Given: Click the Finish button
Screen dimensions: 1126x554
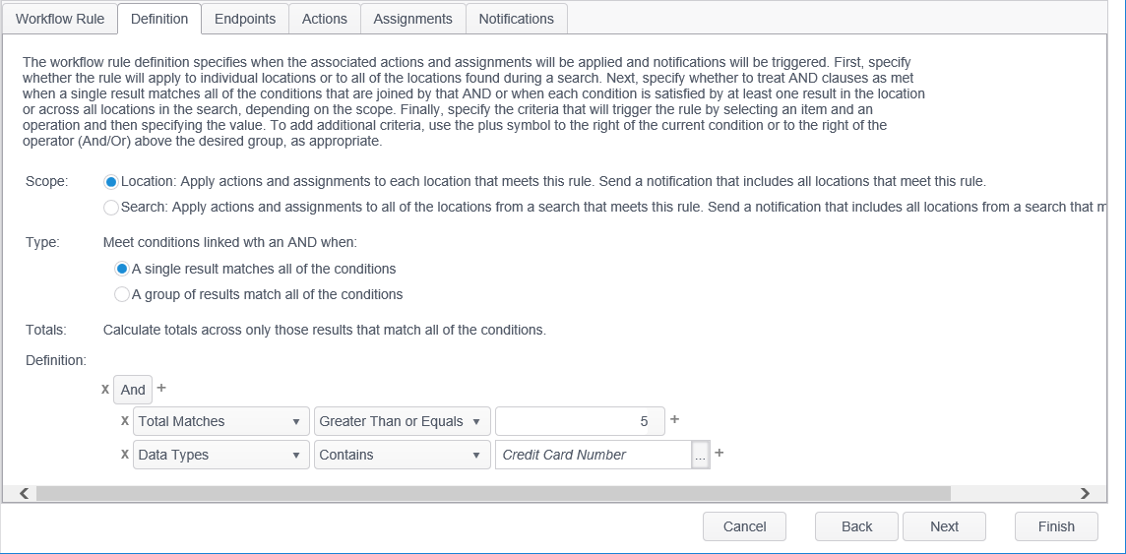Looking at the screenshot, I should [x=1056, y=526].
